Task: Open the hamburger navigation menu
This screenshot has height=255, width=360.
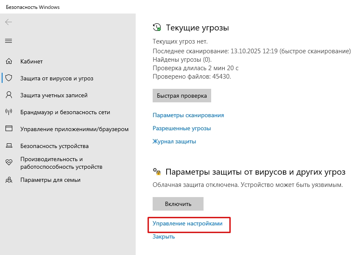Action: click(x=8, y=41)
